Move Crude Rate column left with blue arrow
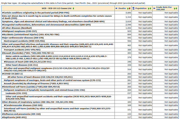The width and height of the screenshot is (180, 119). [x=154, y=8]
